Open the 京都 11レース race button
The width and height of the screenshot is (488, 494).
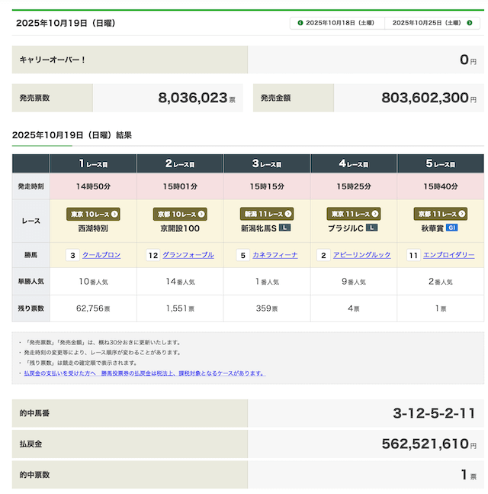point(441,214)
